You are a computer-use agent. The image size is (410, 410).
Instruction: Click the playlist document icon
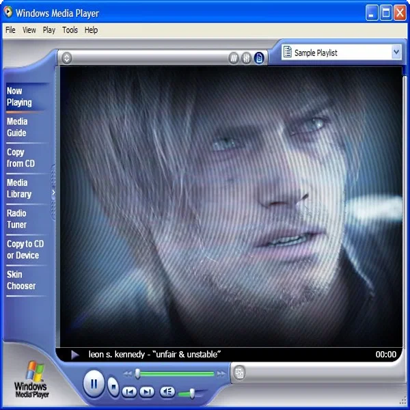(x=288, y=51)
